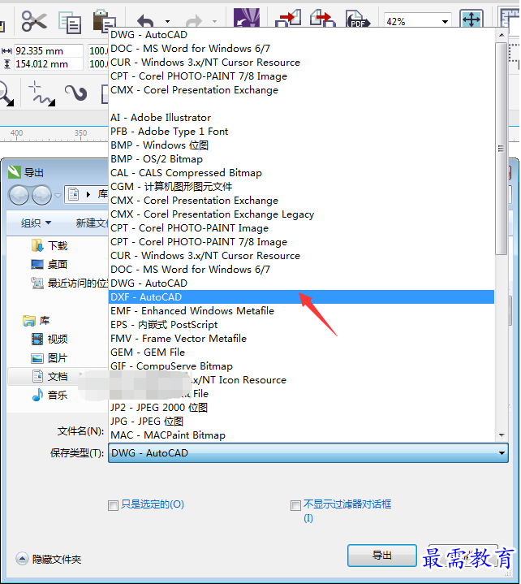Click the Paste clipboard icon
This screenshot has height=584, width=521.
tap(104, 20)
